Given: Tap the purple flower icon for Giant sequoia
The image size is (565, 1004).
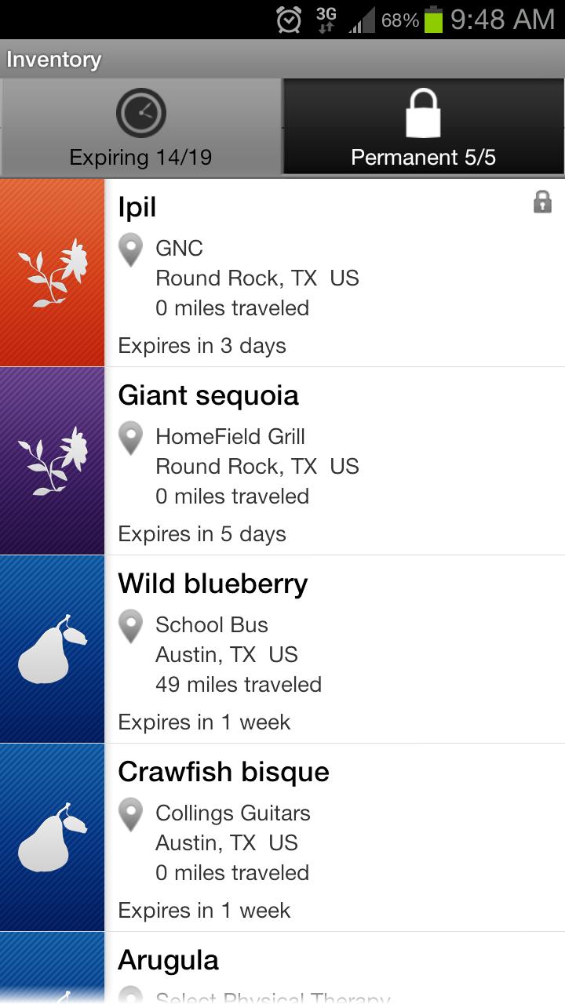Looking at the screenshot, I should [52, 461].
